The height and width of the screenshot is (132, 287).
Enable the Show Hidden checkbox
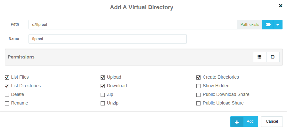199,86
